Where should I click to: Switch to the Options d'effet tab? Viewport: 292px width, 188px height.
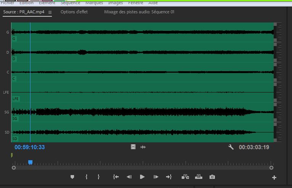point(74,12)
